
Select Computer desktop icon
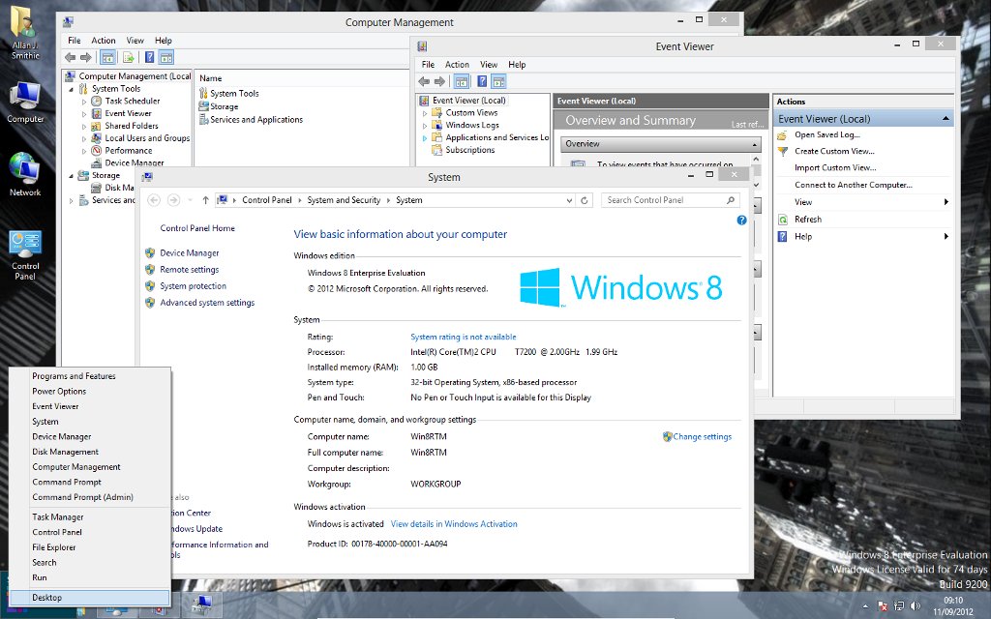coord(25,103)
